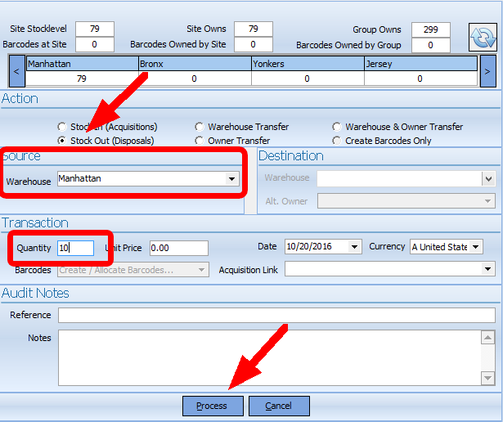Click the Yonkers warehouse column header
Screen dimensions: 503x422
pos(307,63)
